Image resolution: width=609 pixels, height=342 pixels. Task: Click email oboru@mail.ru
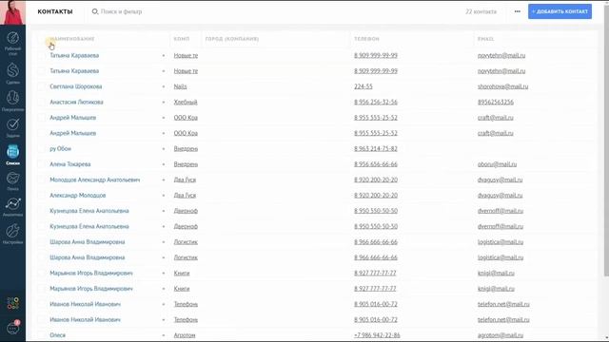[497, 164]
